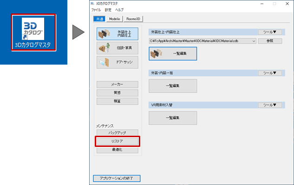Open the 3Dカタログマスタ desktop shortcut icon
Viewport: 294px width, 185px height.
click(x=33, y=32)
